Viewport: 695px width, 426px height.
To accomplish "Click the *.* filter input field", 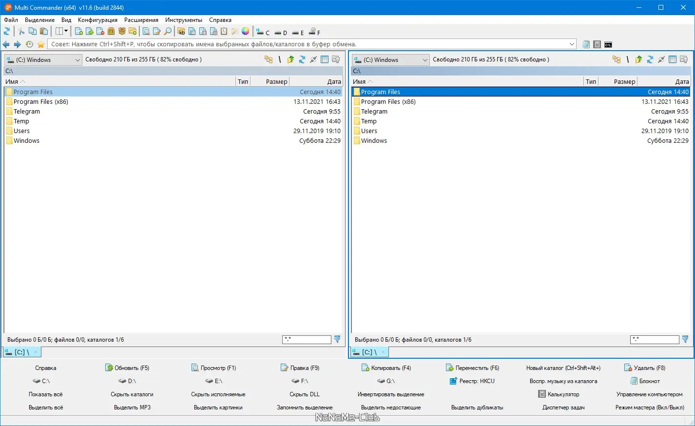I will (x=307, y=339).
